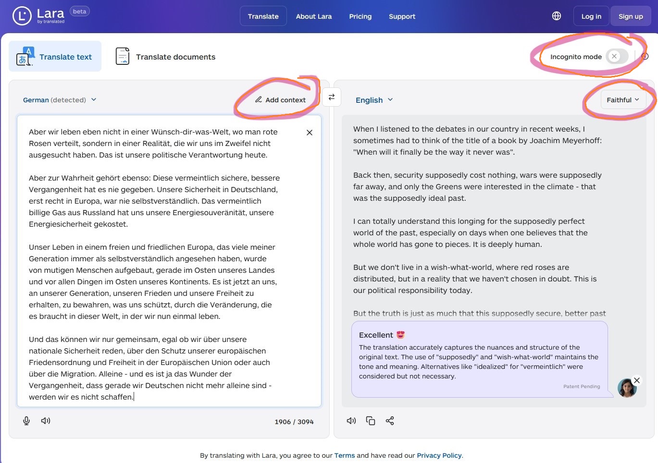Share the translation

click(x=390, y=421)
